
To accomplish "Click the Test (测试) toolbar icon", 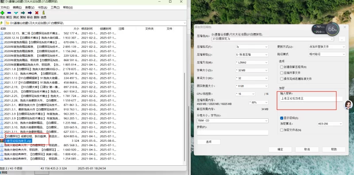I will click(16, 13).
